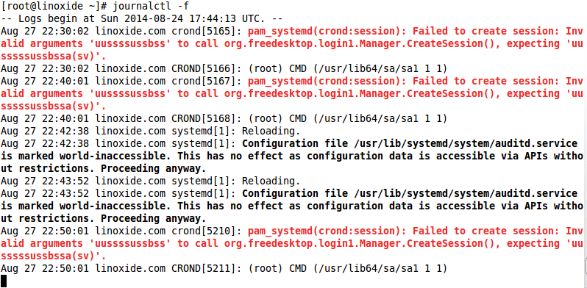The width and height of the screenshot is (587, 288).
Task: Click the last red 'sssssussbssa(sv)' text
Action: [x=51, y=256]
